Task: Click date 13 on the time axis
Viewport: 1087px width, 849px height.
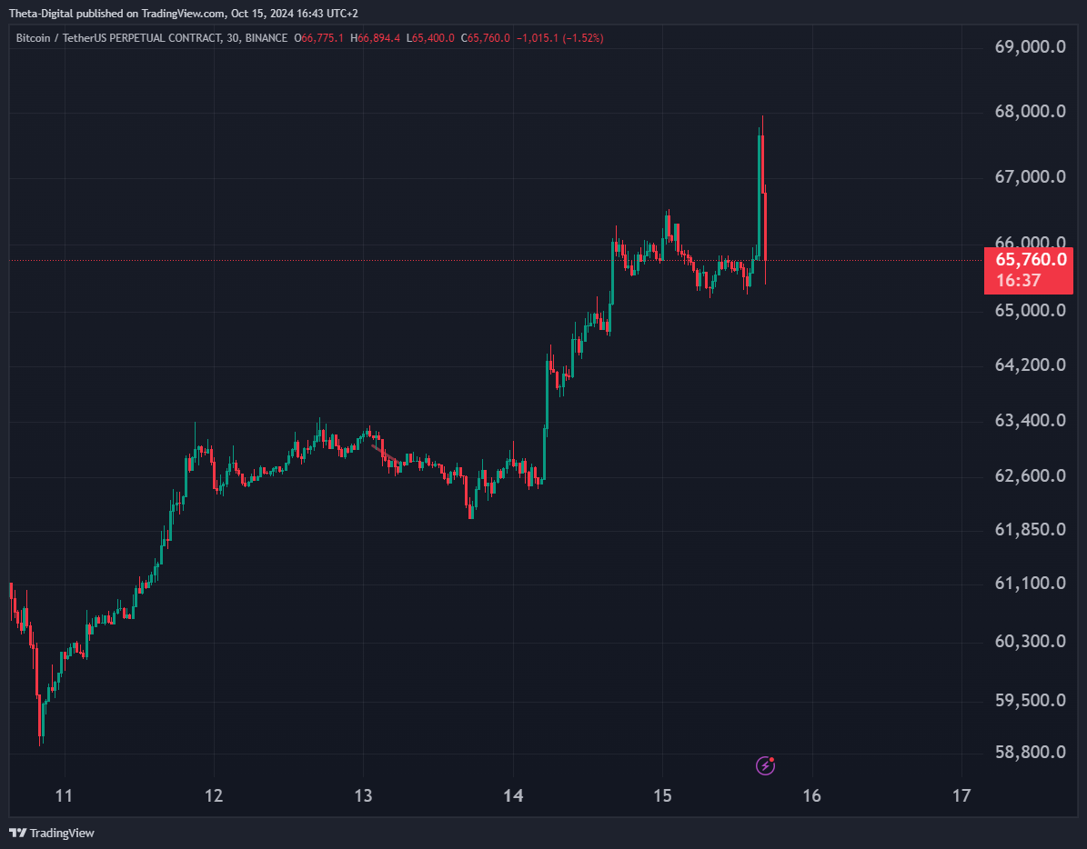Action: (363, 795)
